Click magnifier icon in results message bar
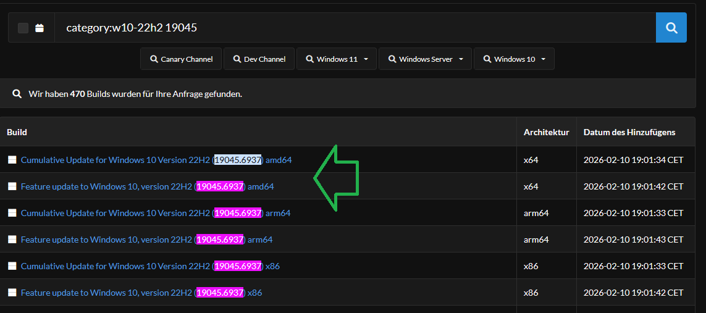Image resolution: width=706 pixels, height=313 pixels. click(17, 94)
